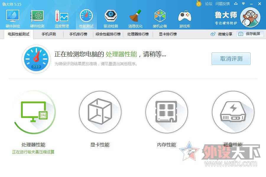This screenshot has width=266, height=177.
Task: Switch to 手机评测 tab
Action: click(49, 34)
